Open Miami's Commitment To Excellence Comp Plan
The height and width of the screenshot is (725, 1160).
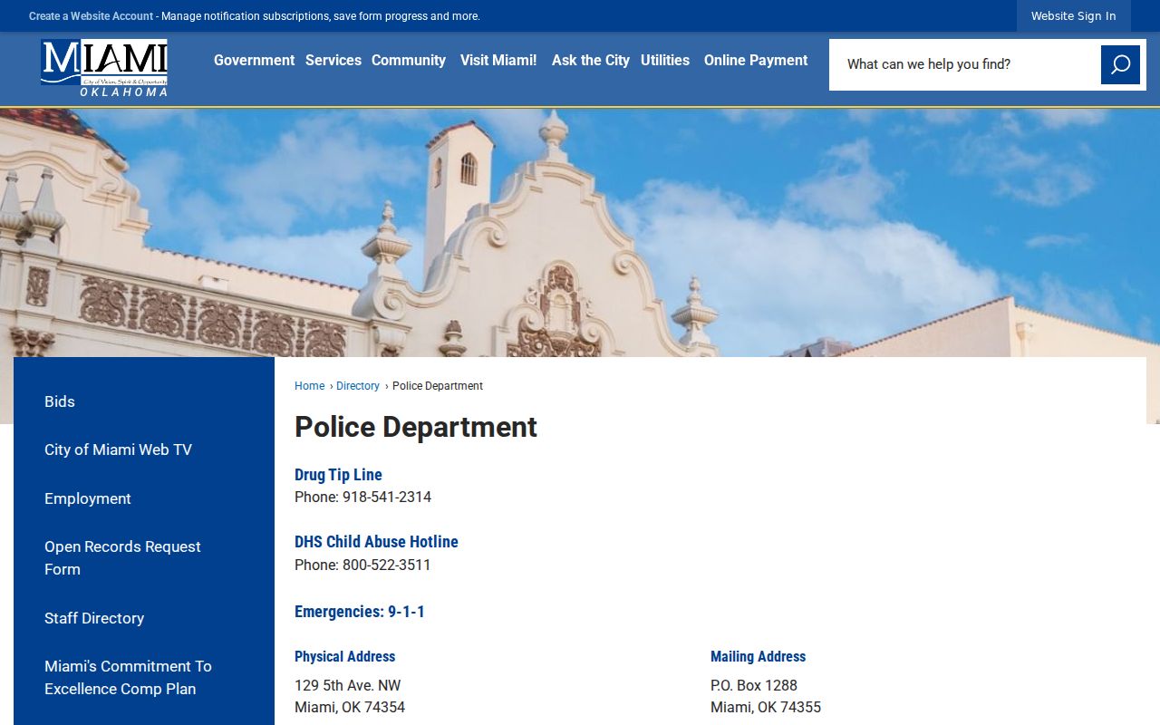tap(128, 678)
